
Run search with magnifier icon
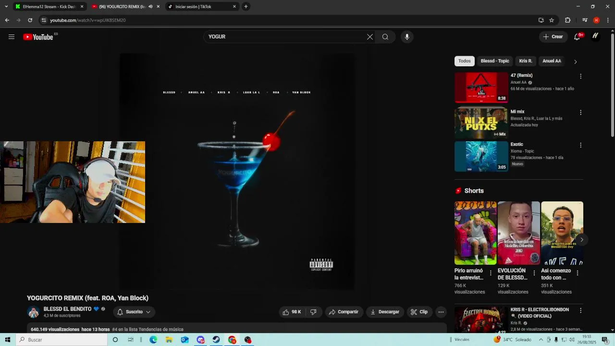tap(385, 37)
